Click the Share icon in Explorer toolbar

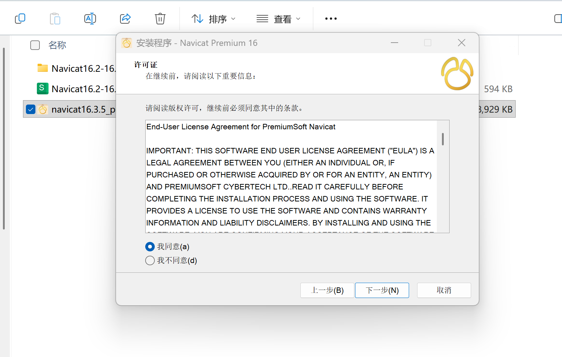tap(125, 19)
